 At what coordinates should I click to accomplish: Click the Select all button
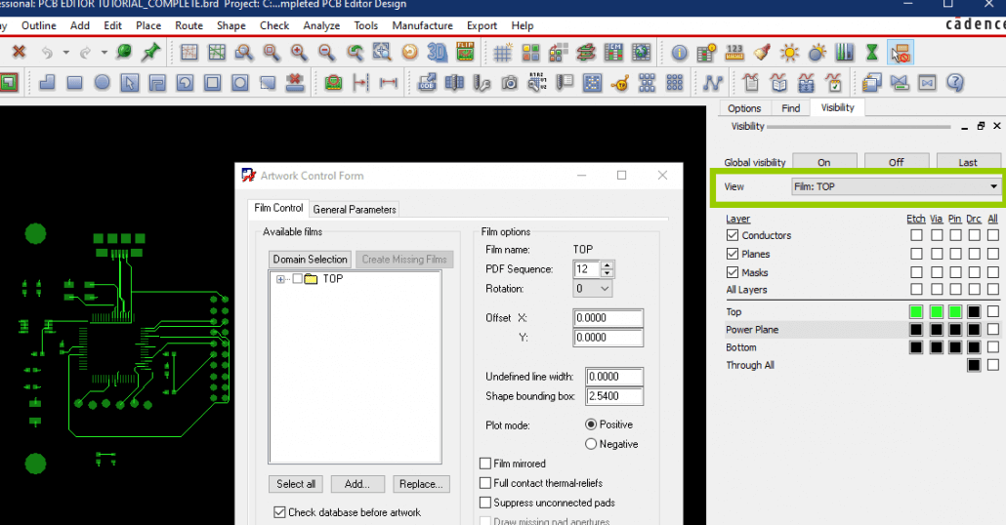[x=296, y=484]
